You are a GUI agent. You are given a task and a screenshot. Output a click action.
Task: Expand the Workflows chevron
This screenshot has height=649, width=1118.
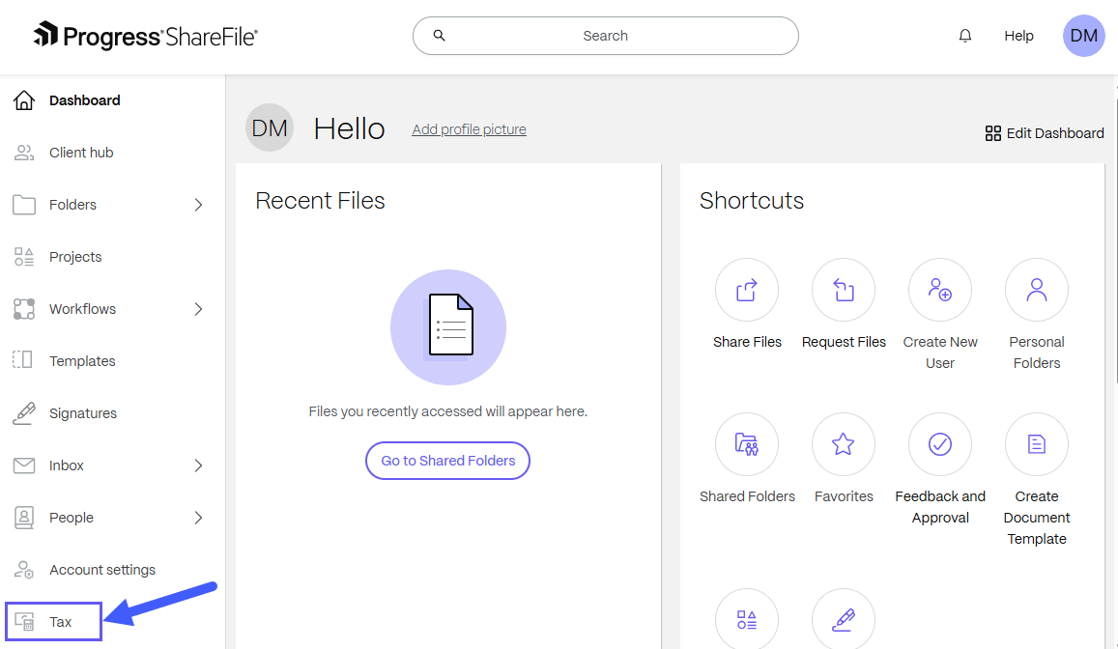[x=198, y=309]
